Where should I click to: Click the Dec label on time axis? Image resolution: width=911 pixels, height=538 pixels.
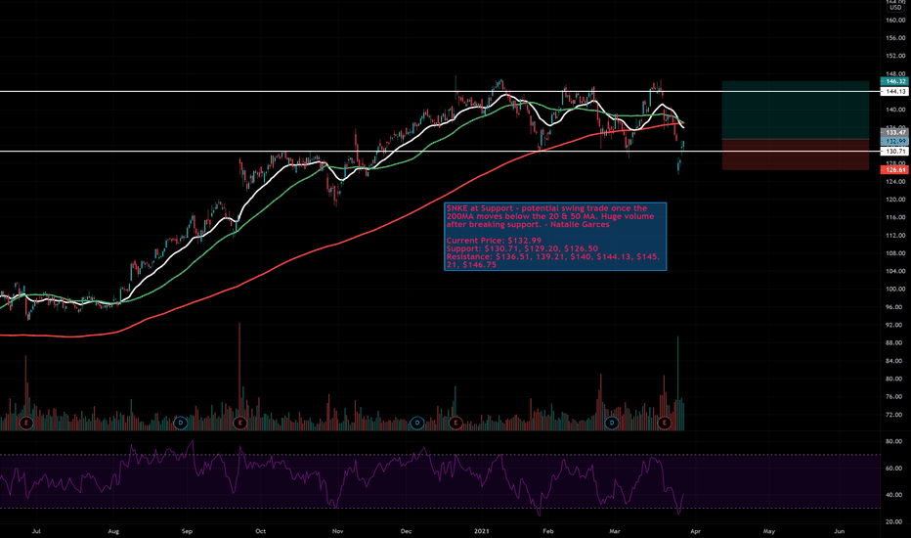[x=406, y=531]
